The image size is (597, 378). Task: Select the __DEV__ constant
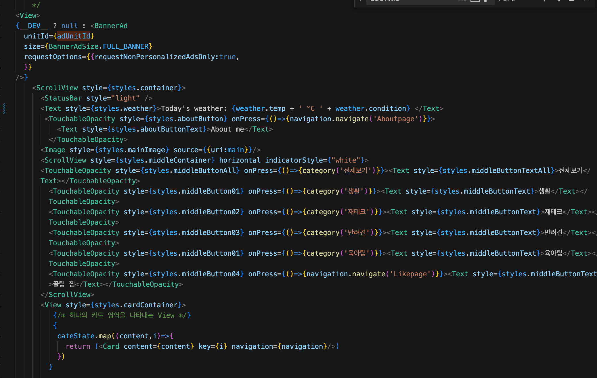click(x=34, y=26)
